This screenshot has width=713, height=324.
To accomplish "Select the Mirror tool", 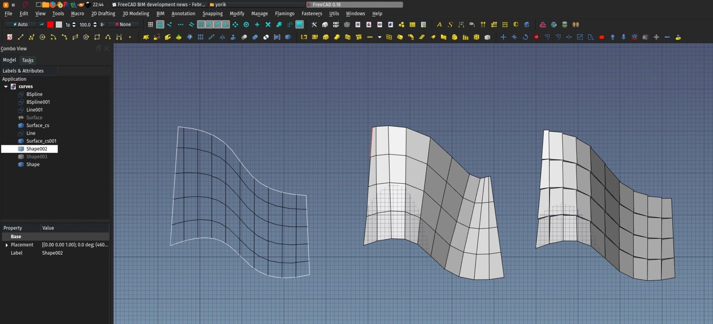I will [222, 37].
